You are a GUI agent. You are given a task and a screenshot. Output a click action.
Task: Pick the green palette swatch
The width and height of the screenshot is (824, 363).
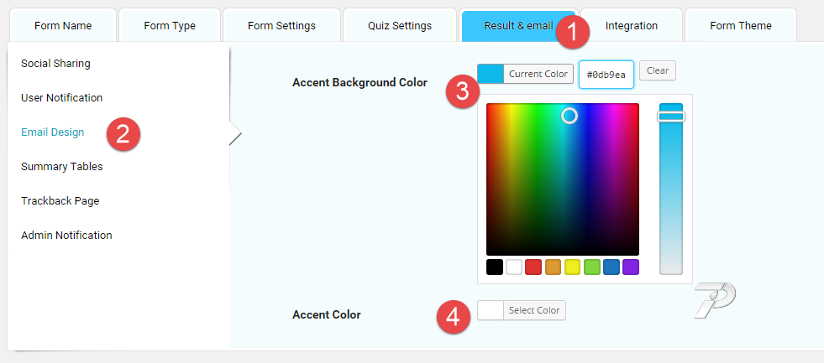click(x=591, y=267)
